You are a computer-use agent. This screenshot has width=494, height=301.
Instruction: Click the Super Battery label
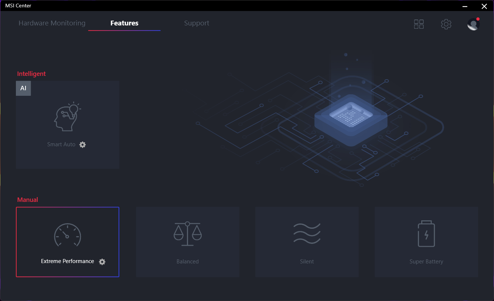pyautogui.click(x=426, y=262)
